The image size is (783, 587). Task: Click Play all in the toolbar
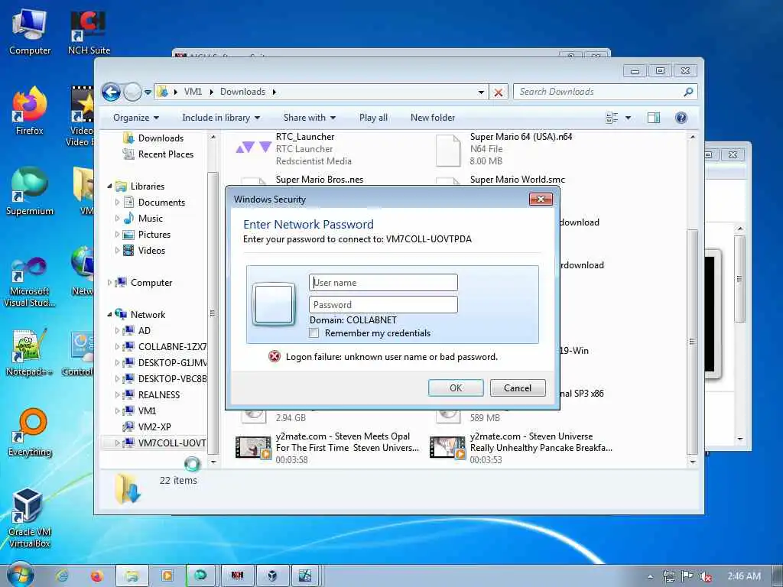tap(373, 118)
